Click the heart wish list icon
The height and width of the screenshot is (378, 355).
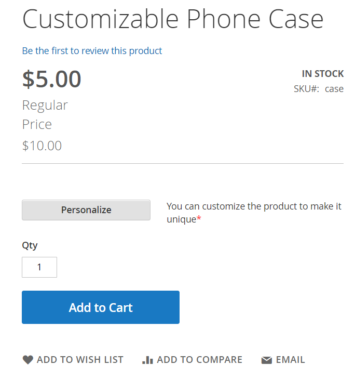pos(28,360)
